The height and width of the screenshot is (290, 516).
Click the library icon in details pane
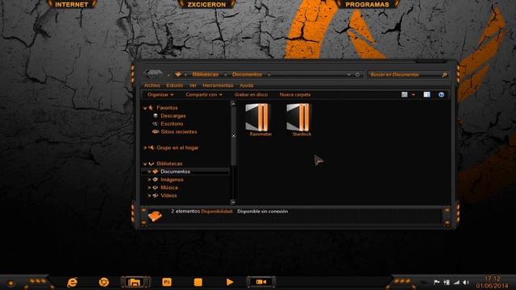click(154, 216)
